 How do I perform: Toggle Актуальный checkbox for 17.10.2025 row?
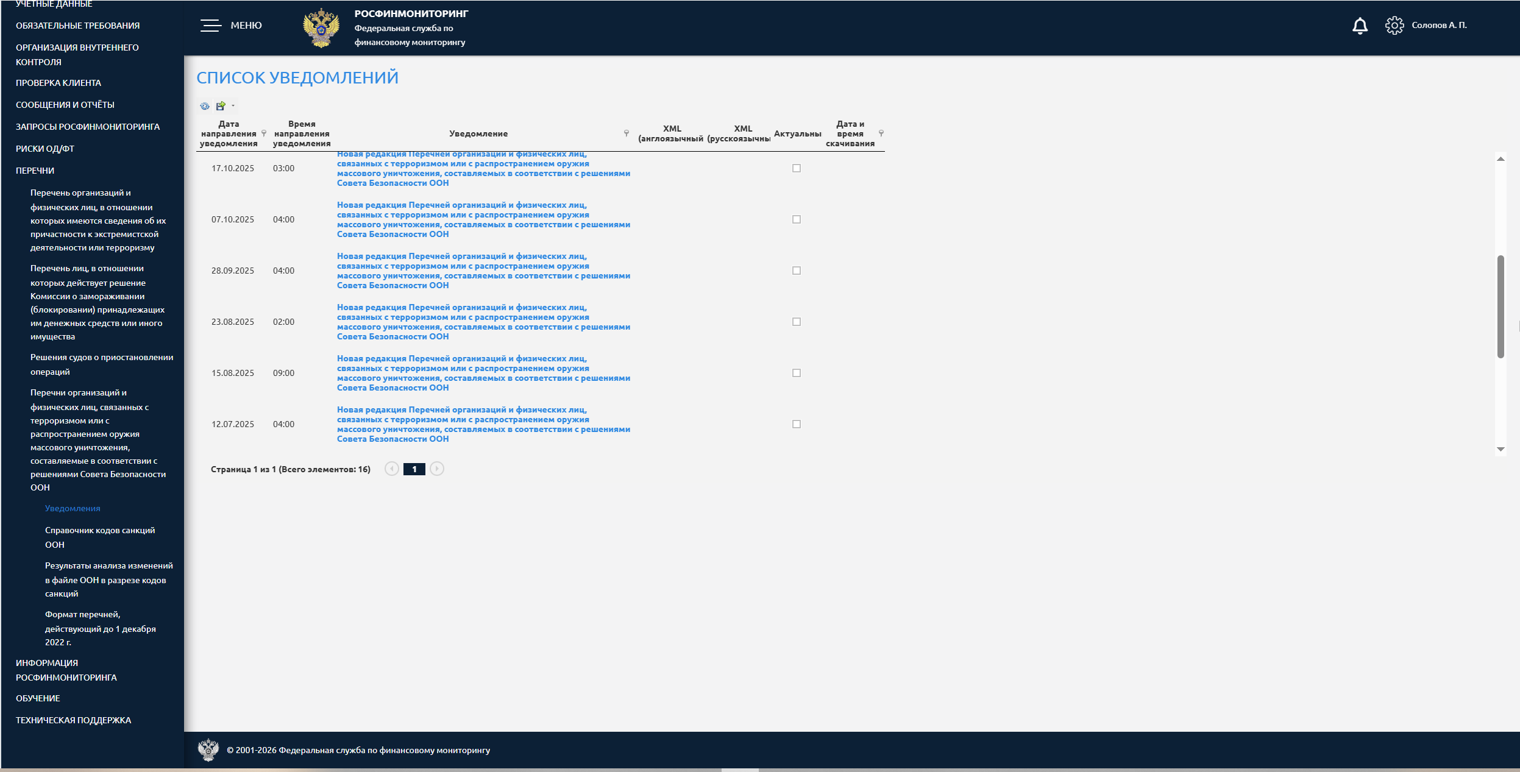tap(797, 168)
